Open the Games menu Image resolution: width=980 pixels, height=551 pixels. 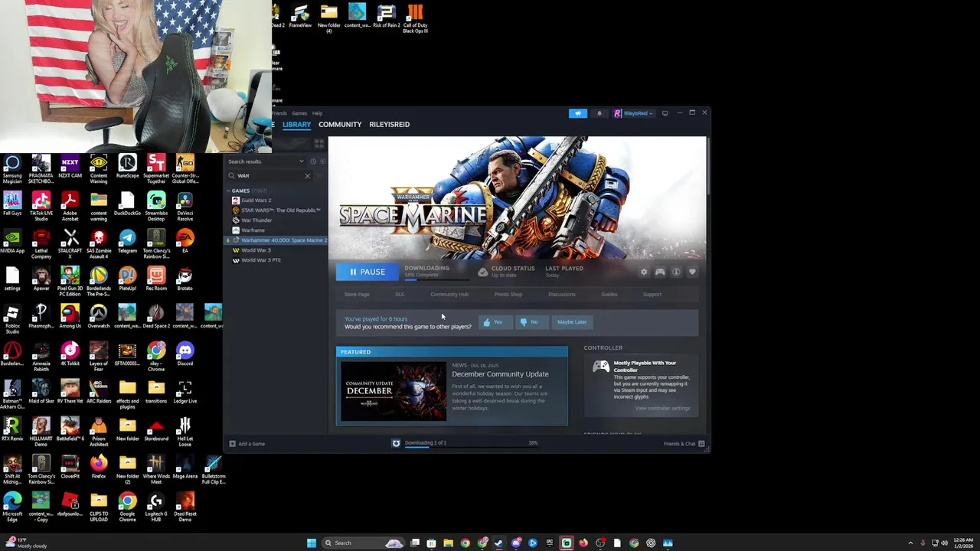pyautogui.click(x=299, y=113)
